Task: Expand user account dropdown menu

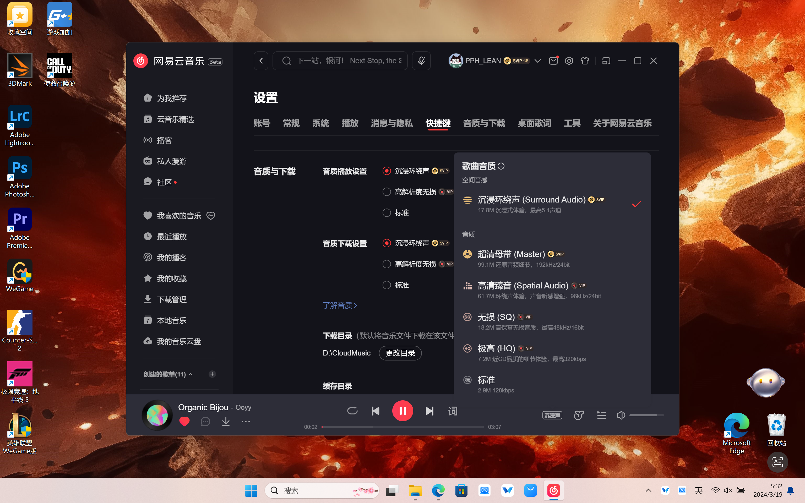Action: point(537,61)
